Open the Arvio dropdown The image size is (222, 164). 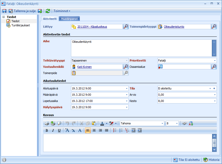tap(215, 95)
